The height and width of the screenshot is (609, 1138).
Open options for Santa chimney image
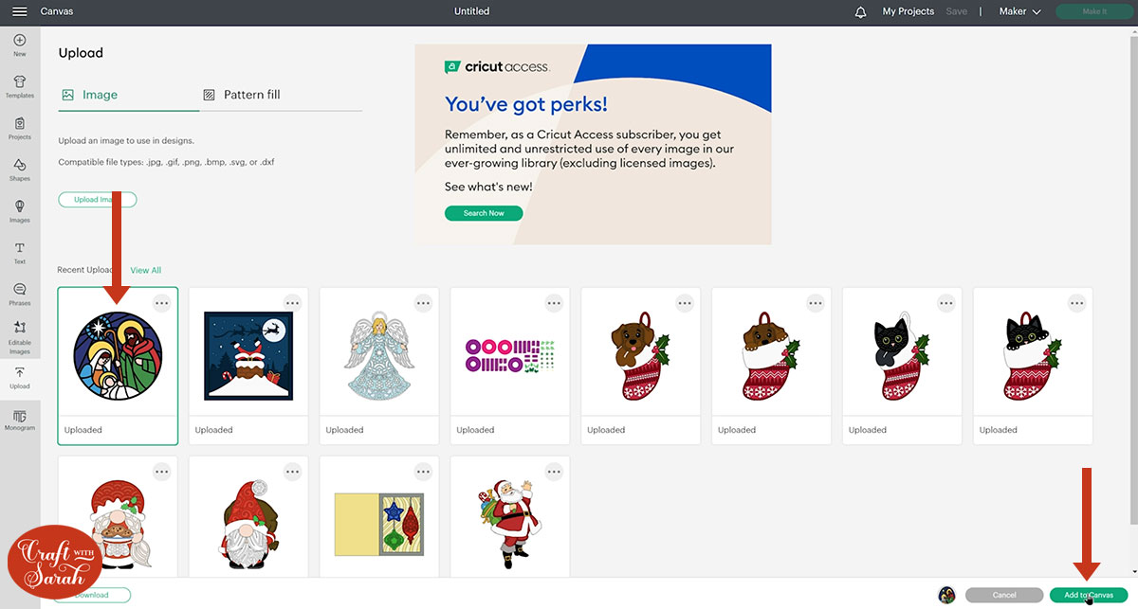coord(292,303)
